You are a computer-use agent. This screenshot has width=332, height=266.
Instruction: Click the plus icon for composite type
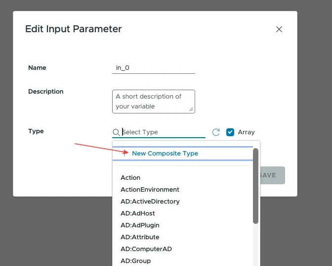pyautogui.click(x=124, y=154)
